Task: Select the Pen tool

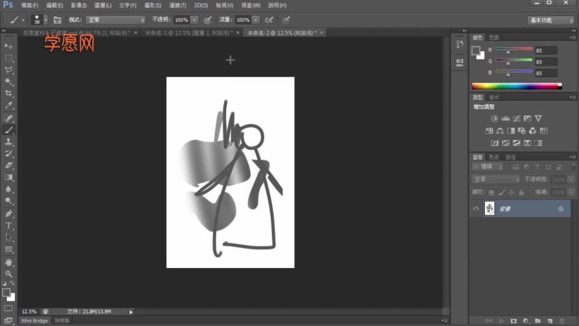Action: tap(8, 213)
